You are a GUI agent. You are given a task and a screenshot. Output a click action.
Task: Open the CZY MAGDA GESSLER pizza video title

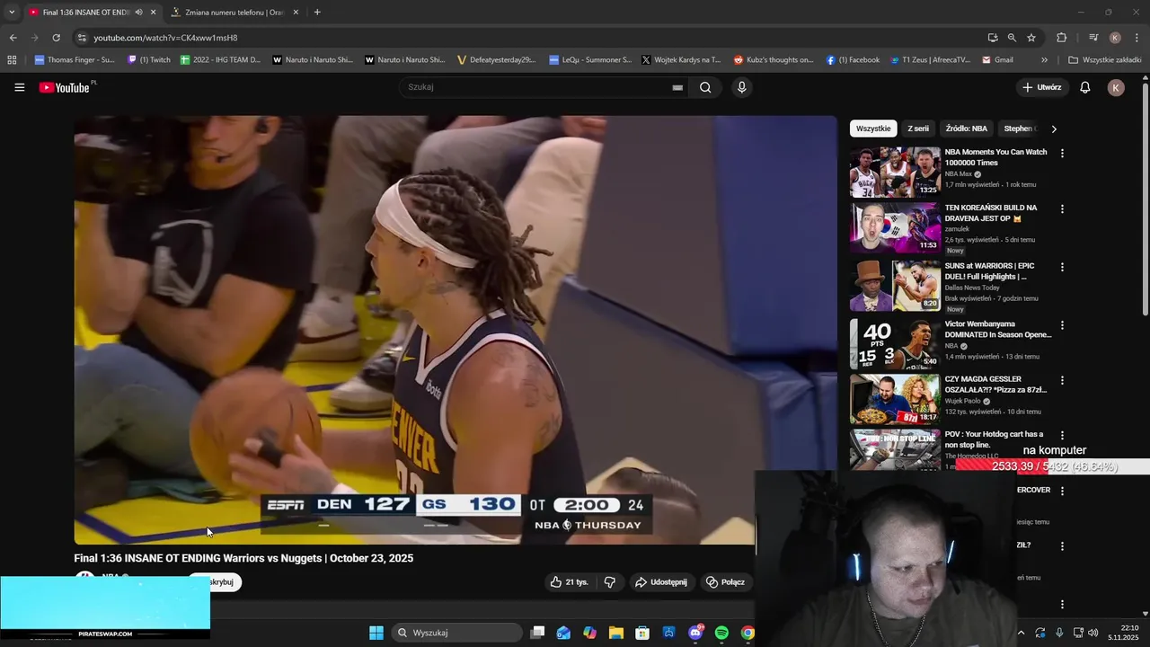tap(995, 385)
